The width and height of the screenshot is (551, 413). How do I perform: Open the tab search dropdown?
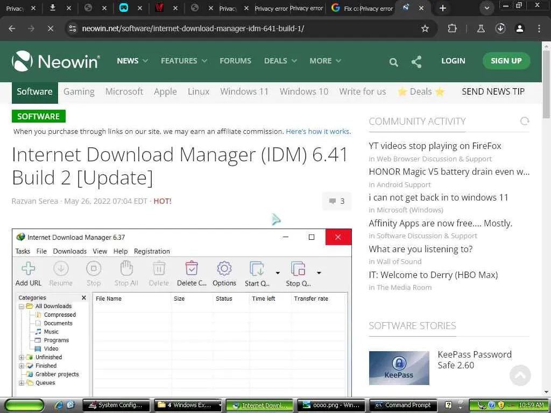click(486, 8)
